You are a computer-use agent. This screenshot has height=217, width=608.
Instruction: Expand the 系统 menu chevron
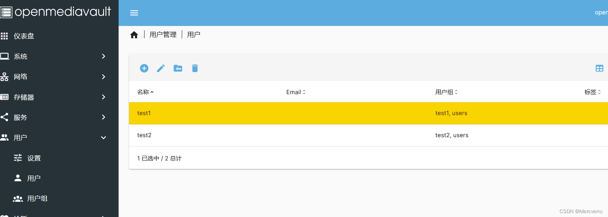(x=103, y=56)
